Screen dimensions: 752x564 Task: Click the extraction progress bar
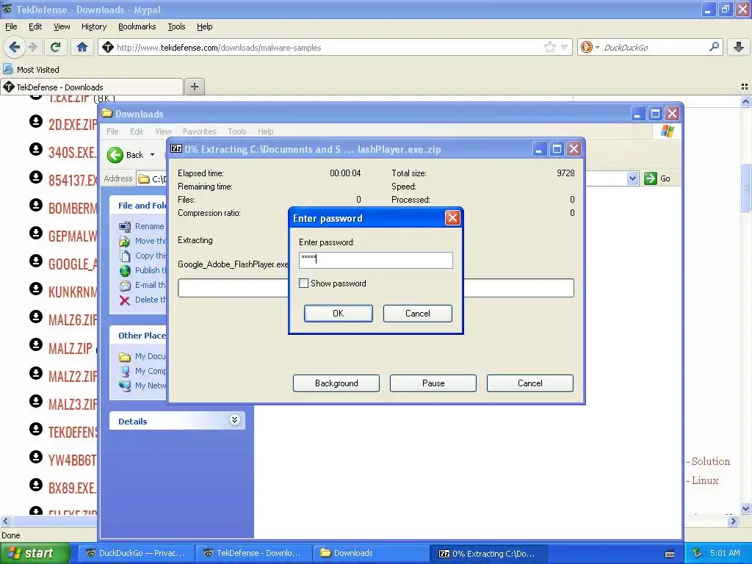(375, 288)
